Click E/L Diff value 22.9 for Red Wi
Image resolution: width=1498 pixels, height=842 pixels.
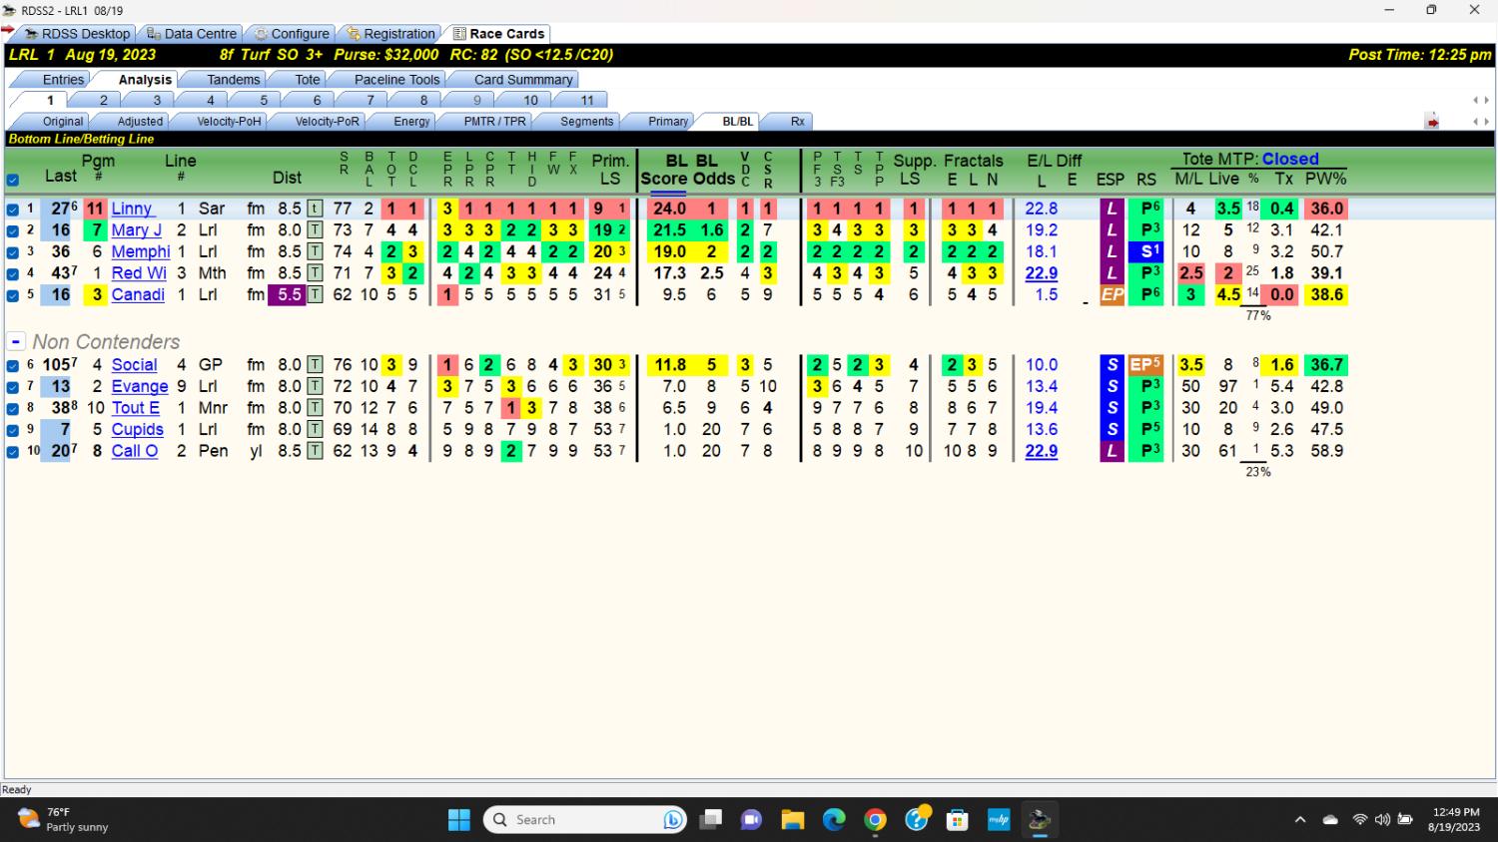1041,273
